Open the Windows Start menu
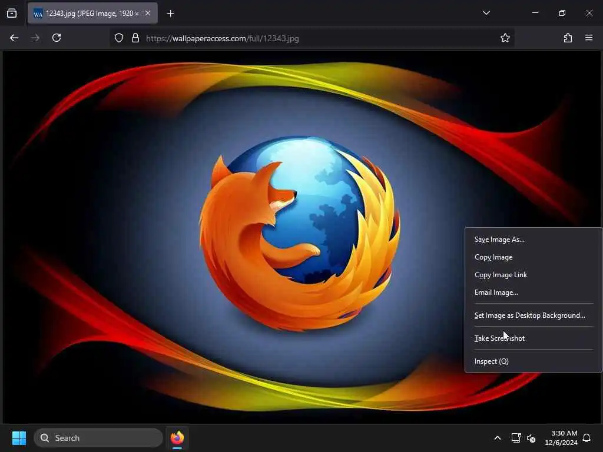The image size is (603, 452). [19, 438]
